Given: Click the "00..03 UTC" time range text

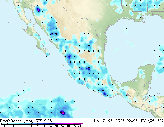Looking at the screenshot, I should coord(136,121).
